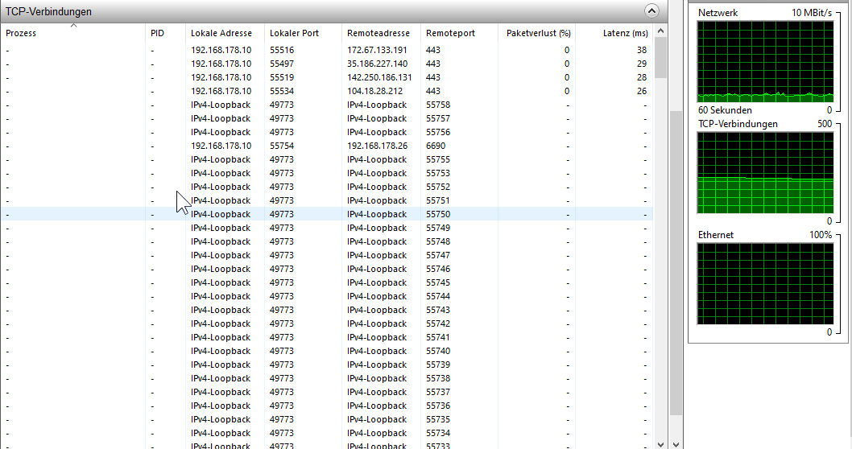Click the Netzwerk throughput graph
The width and height of the screenshot is (852, 449).
coord(765,61)
